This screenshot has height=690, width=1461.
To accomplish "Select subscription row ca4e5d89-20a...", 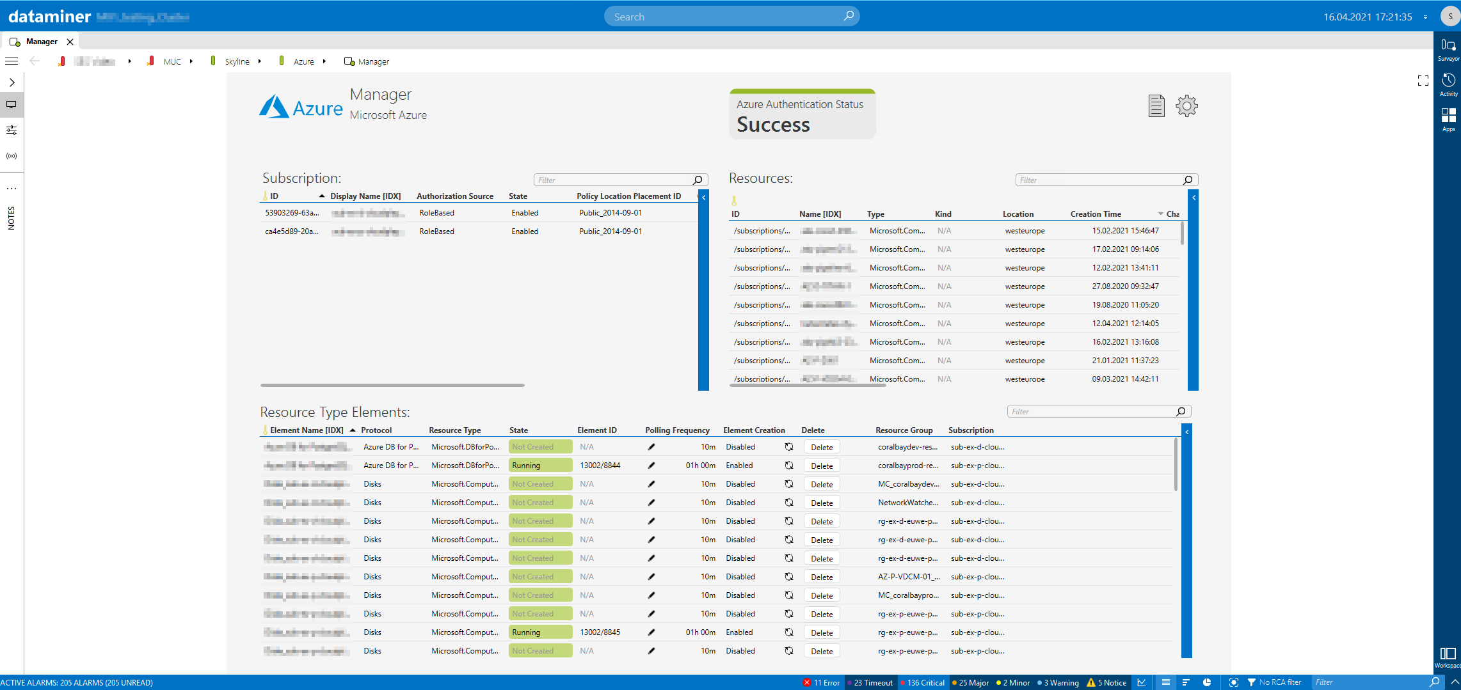I will click(x=479, y=231).
